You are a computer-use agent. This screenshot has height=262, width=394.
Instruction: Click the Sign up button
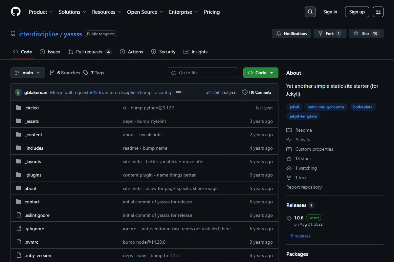coord(357,12)
